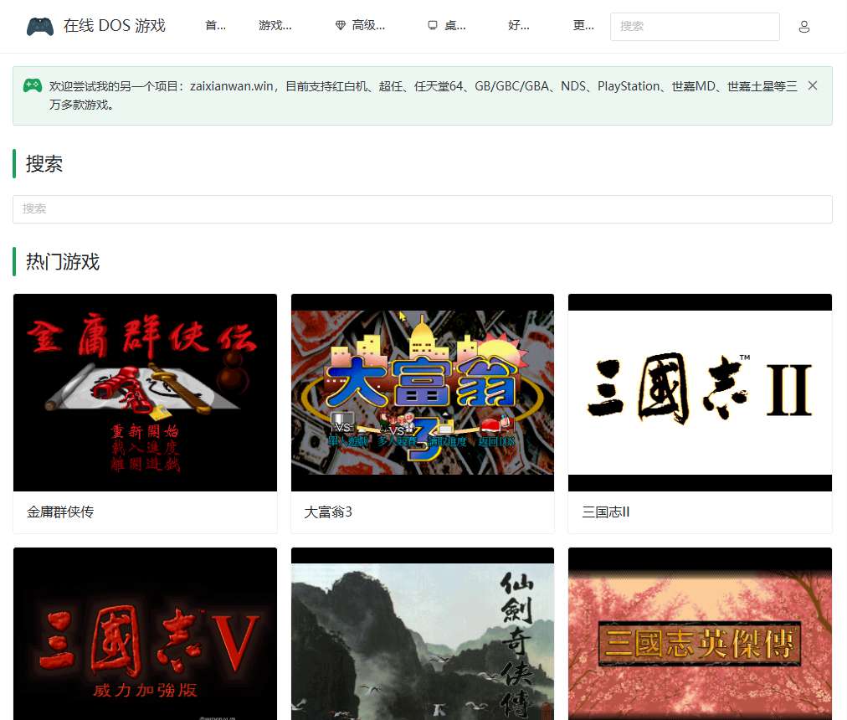
Task: Click the diamond icon beside 高级
Action: [x=341, y=25]
